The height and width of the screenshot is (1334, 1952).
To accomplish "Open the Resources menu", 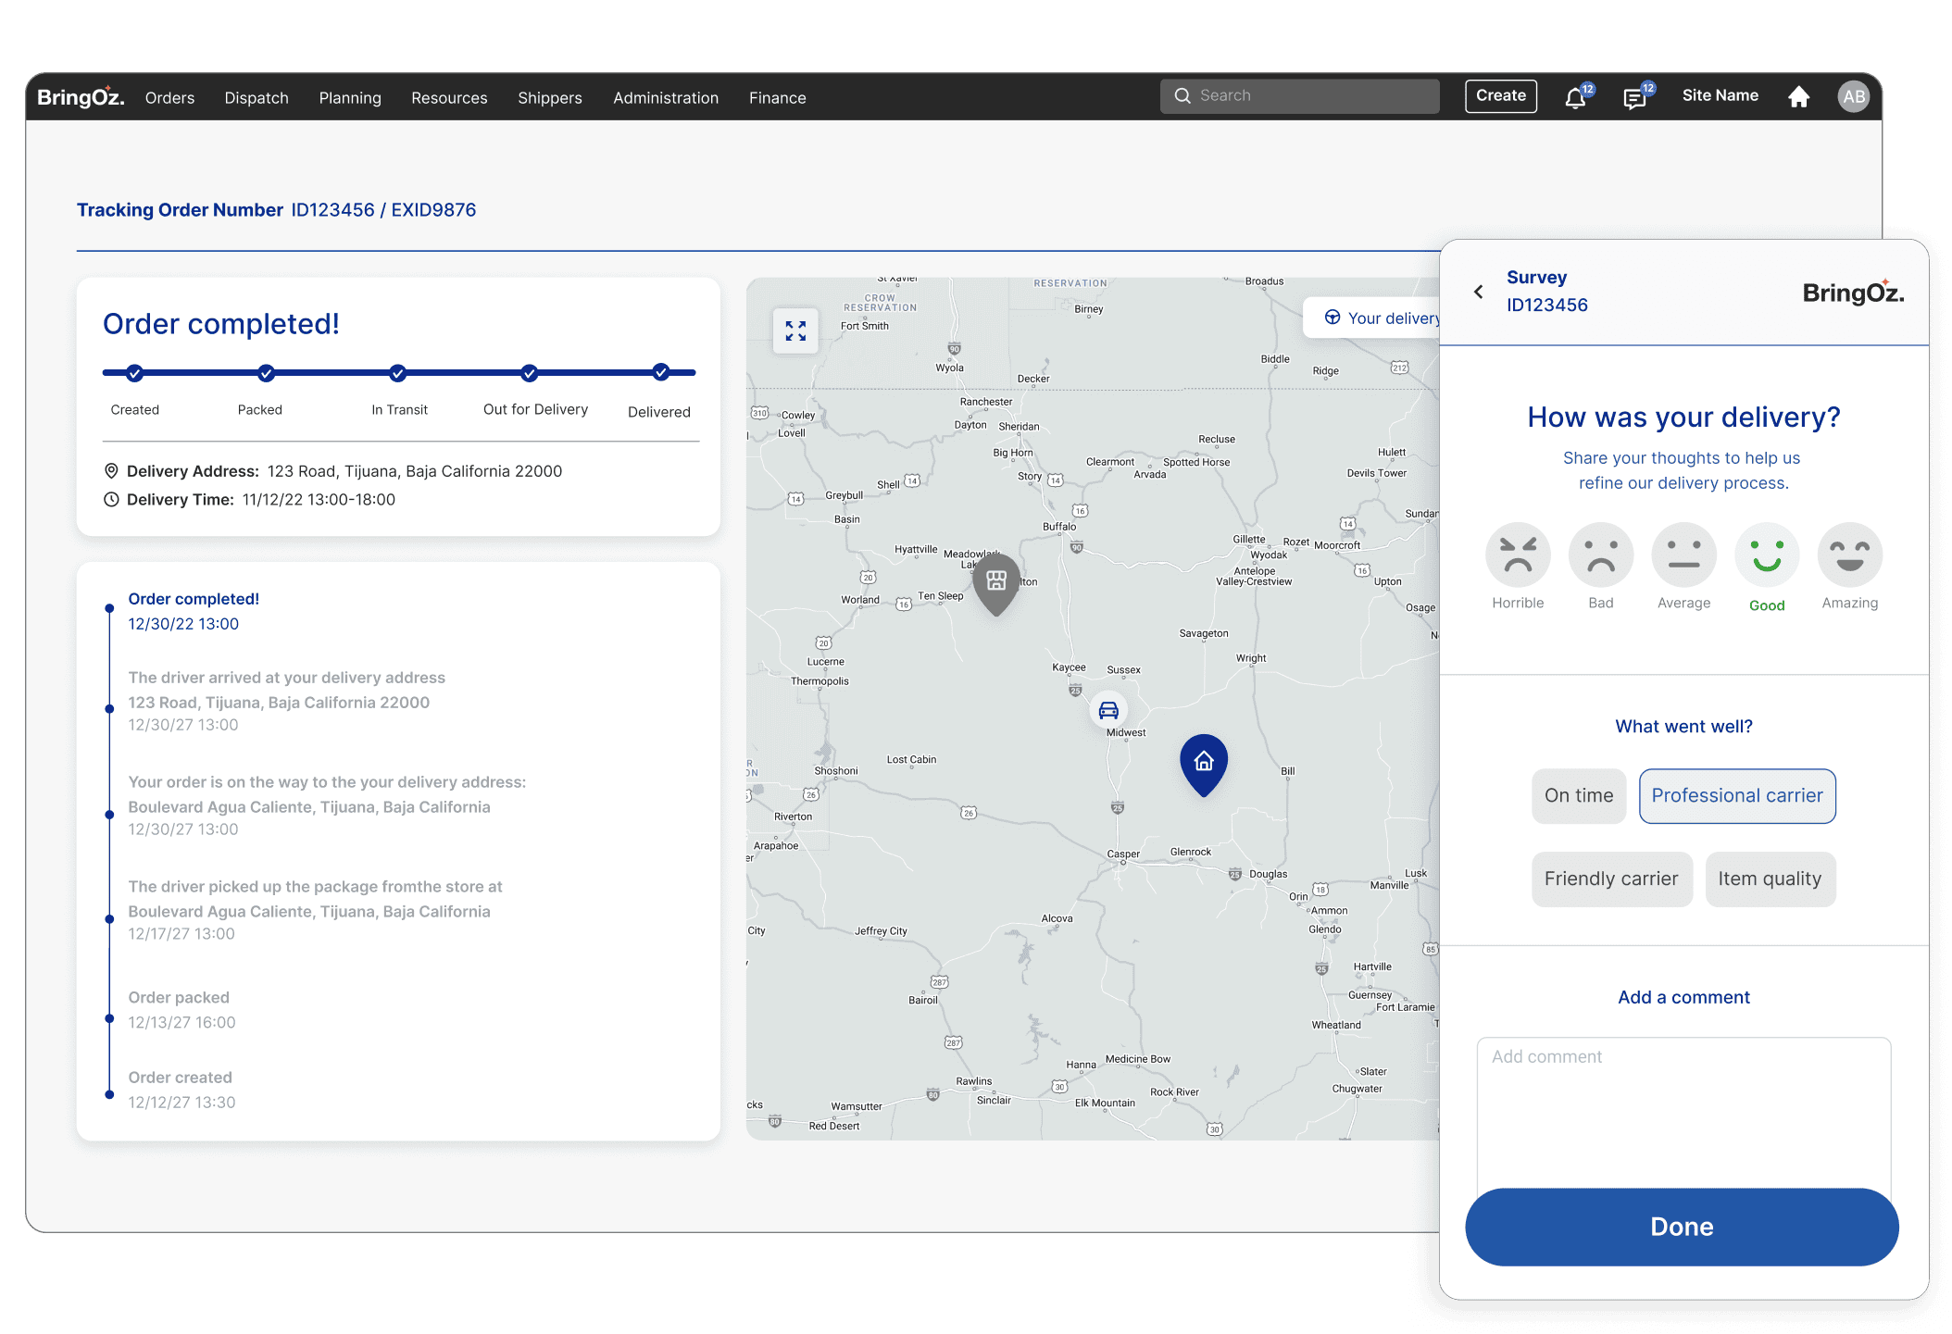I will click(x=449, y=98).
